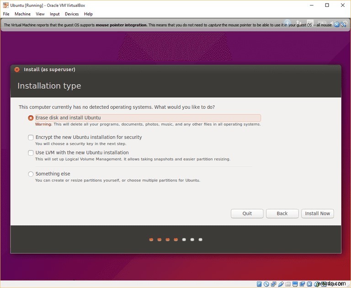Click the network adapters status bar icon

pyautogui.click(x=274, y=284)
